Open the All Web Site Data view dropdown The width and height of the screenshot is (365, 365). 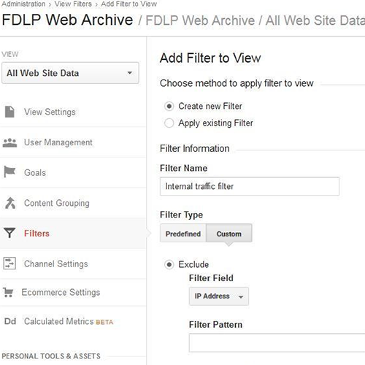(x=70, y=73)
